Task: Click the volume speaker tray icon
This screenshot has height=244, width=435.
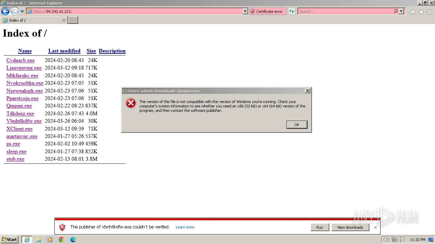Action: click(386, 240)
